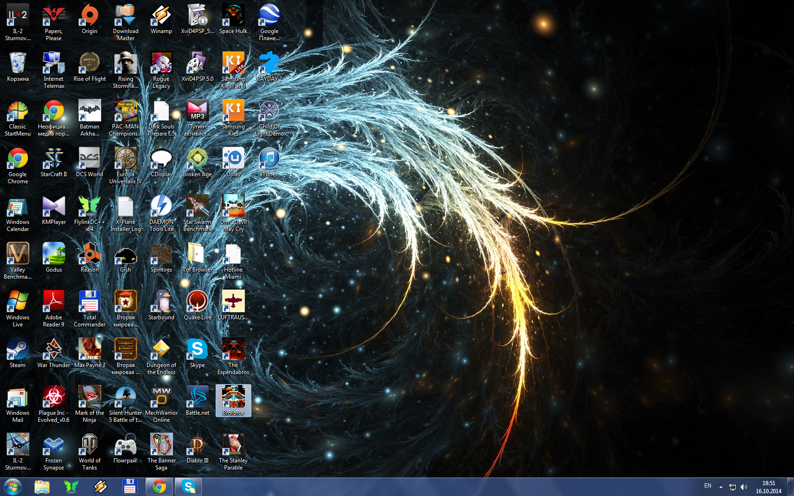Select the Dungeon of the Endless icon
The width and height of the screenshot is (794, 496).
click(161, 356)
